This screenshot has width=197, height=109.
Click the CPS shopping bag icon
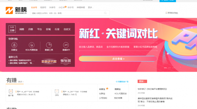coord(57,91)
